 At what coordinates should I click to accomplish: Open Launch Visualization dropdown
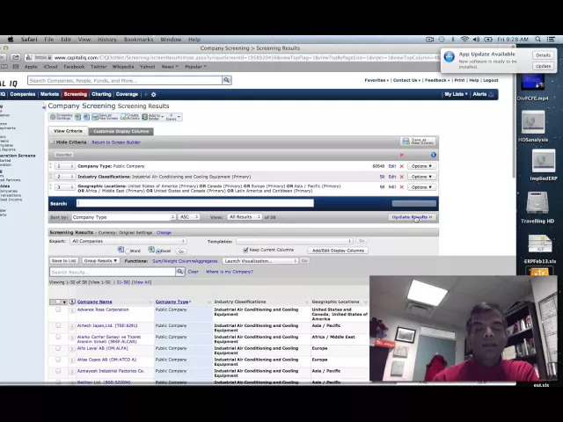click(x=260, y=261)
